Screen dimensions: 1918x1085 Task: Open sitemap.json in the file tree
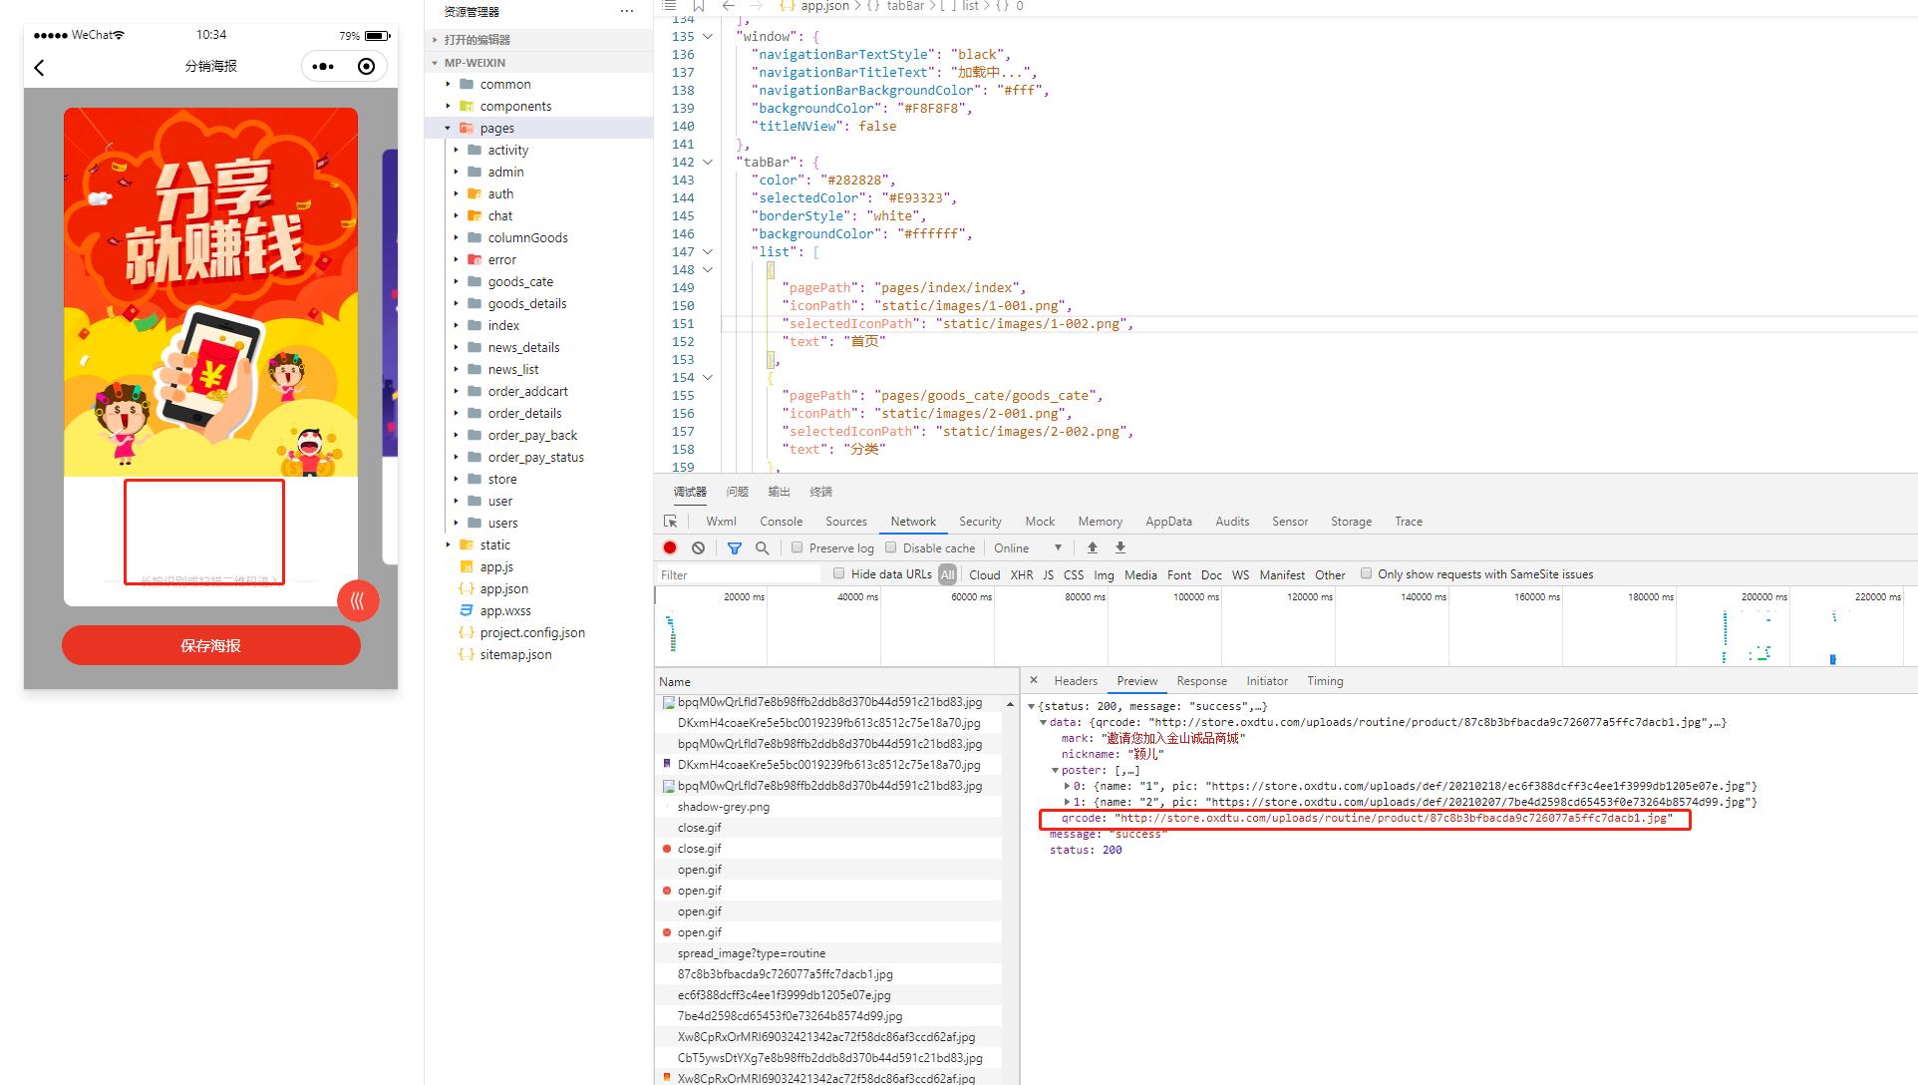click(515, 654)
